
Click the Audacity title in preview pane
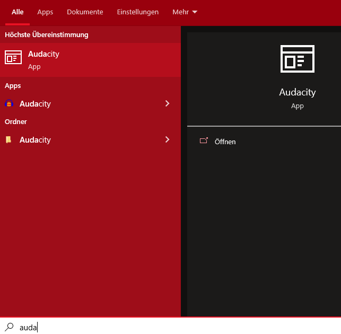click(x=298, y=92)
